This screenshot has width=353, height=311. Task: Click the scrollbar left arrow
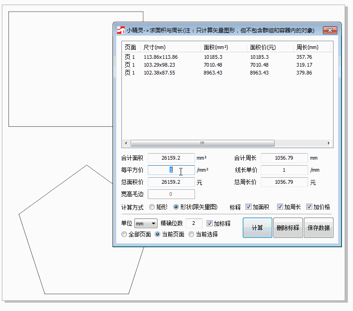[x=126, y=143]
